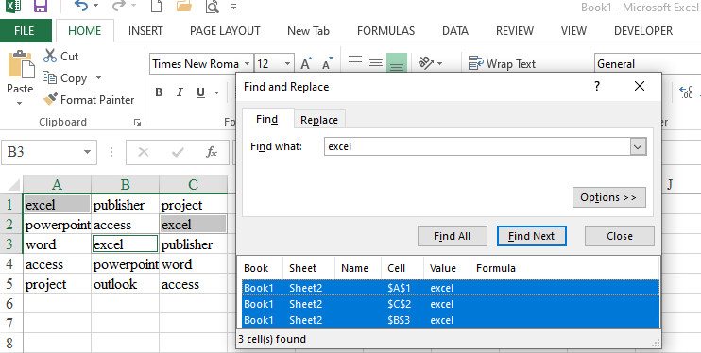
Task: Switch to the DATA tab
Action: tap(455, 31)
